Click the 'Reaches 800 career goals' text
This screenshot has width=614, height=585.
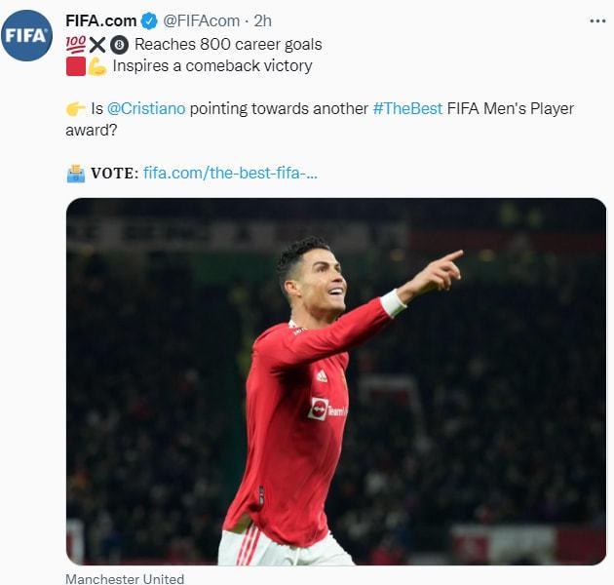[x=228, y=44]
